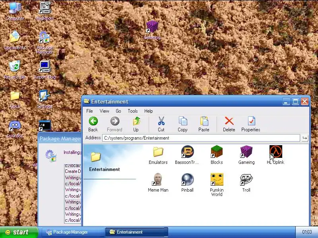Open the terminal shortcut on the desktop
Screen dimensions: 318x238
click(45, 126)
